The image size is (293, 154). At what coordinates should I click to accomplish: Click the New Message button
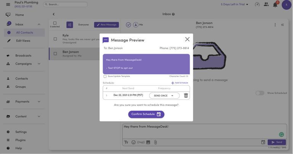click(x=106, y=25)
